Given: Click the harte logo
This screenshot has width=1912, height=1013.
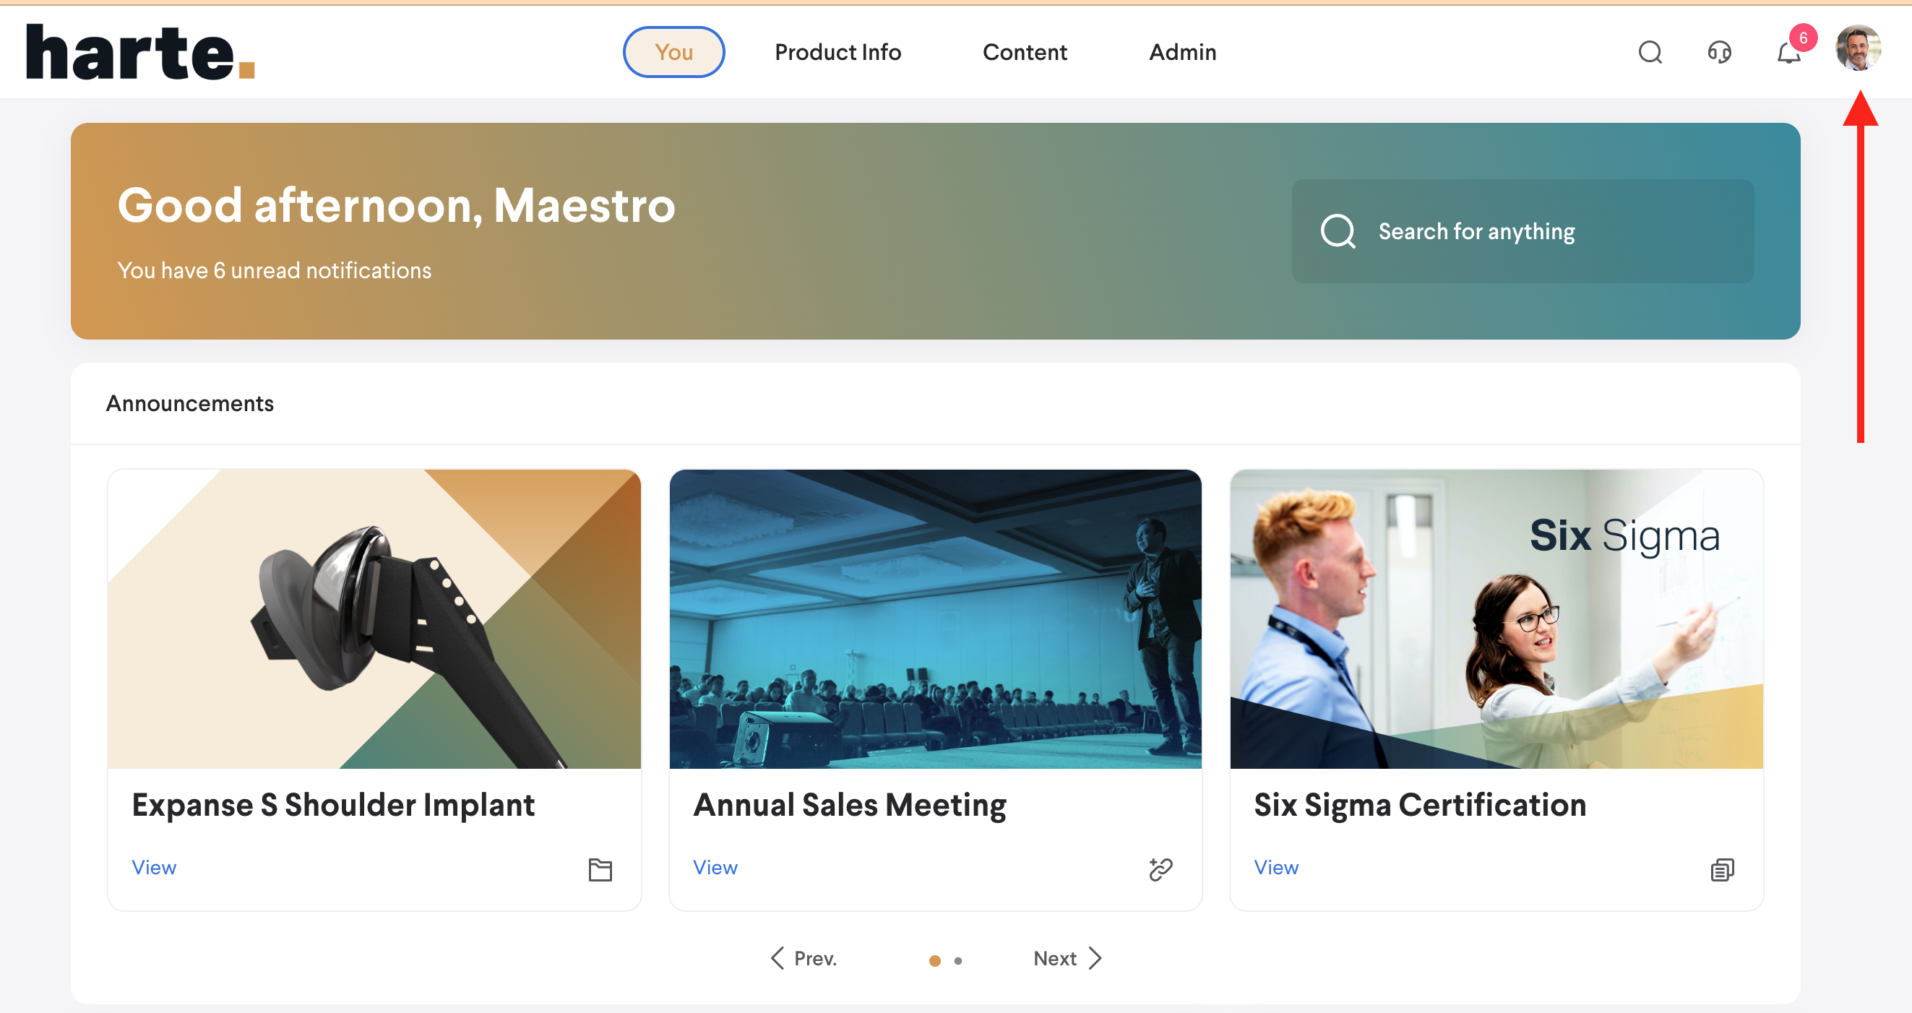Looking at the screenshot, I should (x=141, y=52).
